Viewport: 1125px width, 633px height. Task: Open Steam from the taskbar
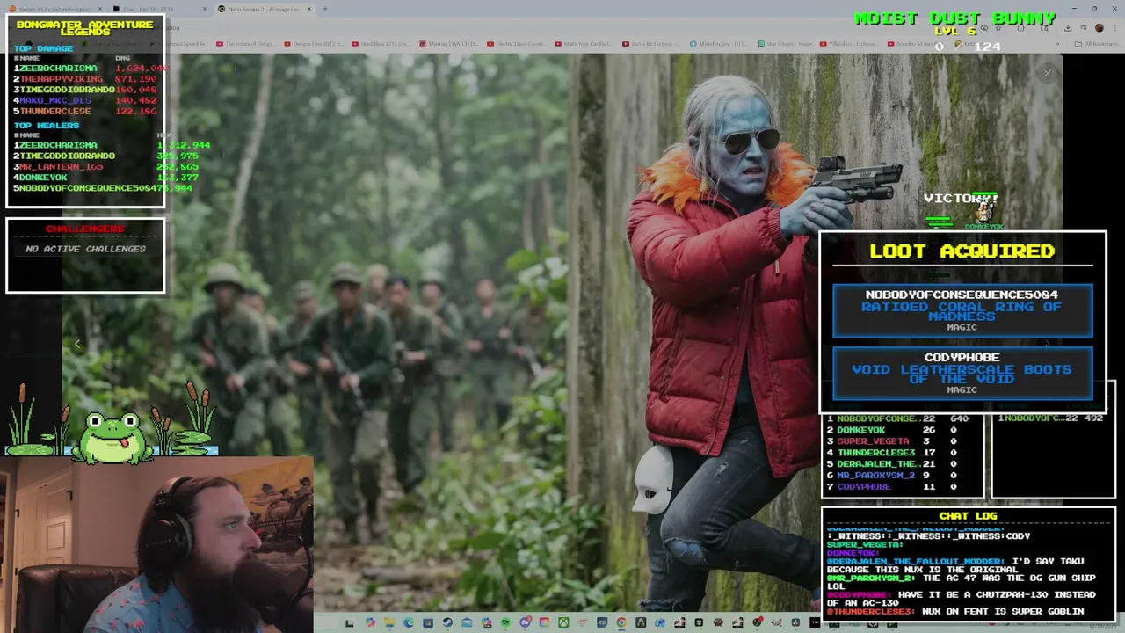click(x=447, y=623)
